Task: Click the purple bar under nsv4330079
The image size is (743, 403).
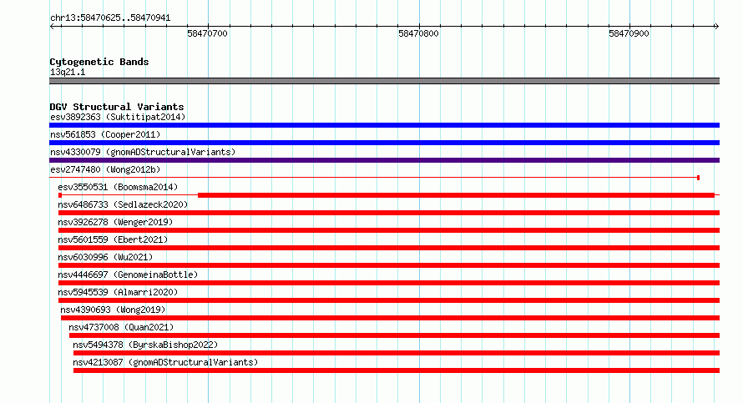Action: (x=384, y=160)
